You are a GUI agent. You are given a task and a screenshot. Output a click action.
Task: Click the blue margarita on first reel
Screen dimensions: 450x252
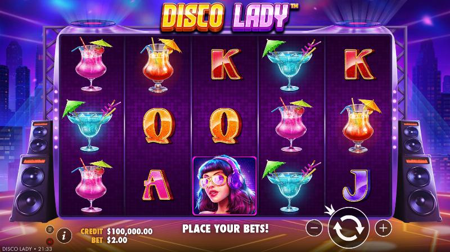(91, 125)
